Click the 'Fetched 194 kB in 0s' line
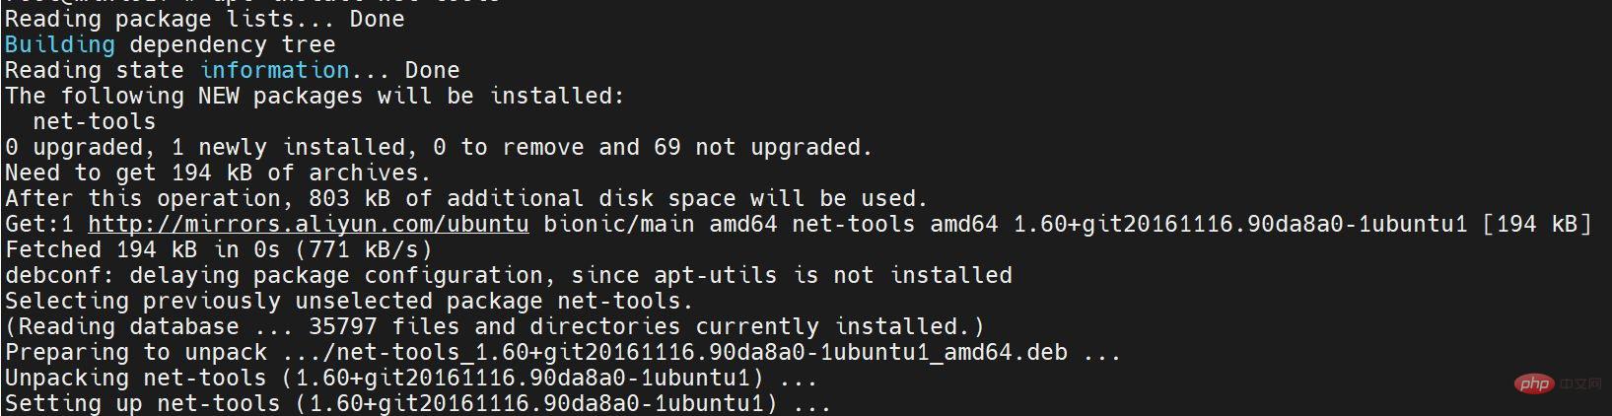1612x416 pixels. (218, 249)
